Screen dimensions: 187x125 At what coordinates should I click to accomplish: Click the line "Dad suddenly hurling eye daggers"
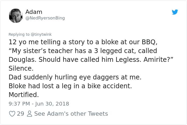[x=75, y=77]
